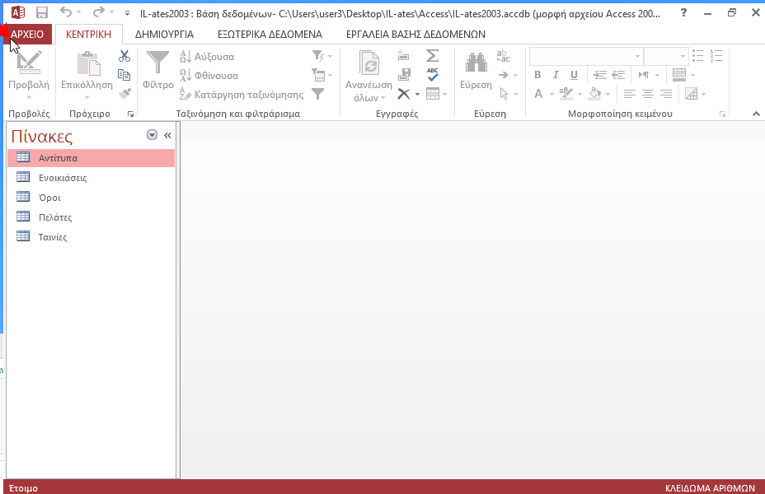Open the Delete record dropdown arrow
The image size is (765, 494).
(x=417, y=94)
